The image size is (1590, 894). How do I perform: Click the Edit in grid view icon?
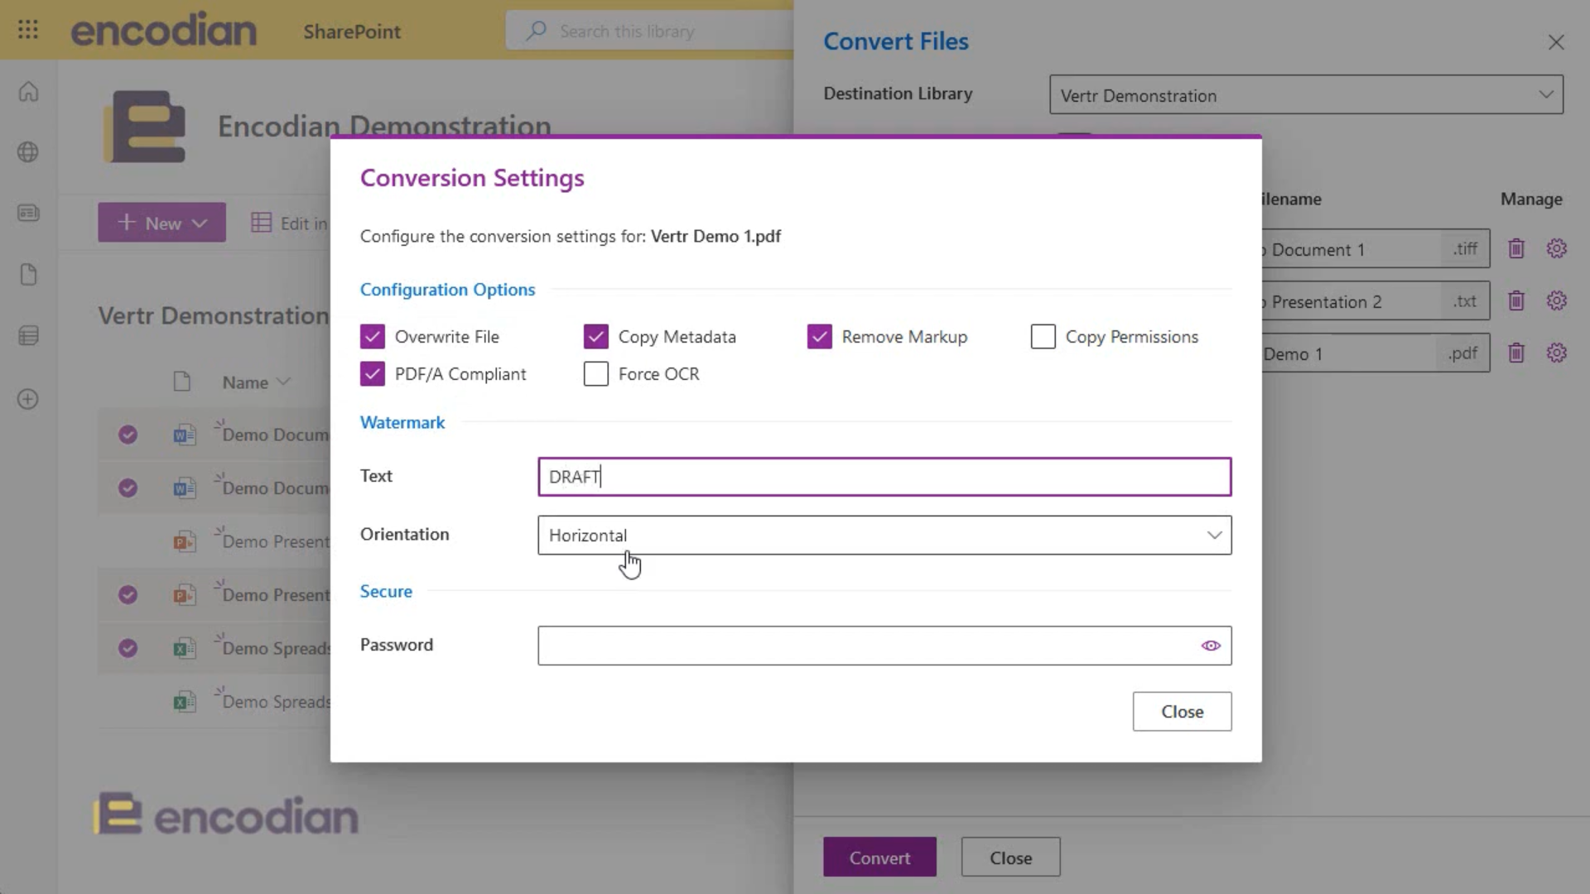pyautogui.click(x=262, y=223)
